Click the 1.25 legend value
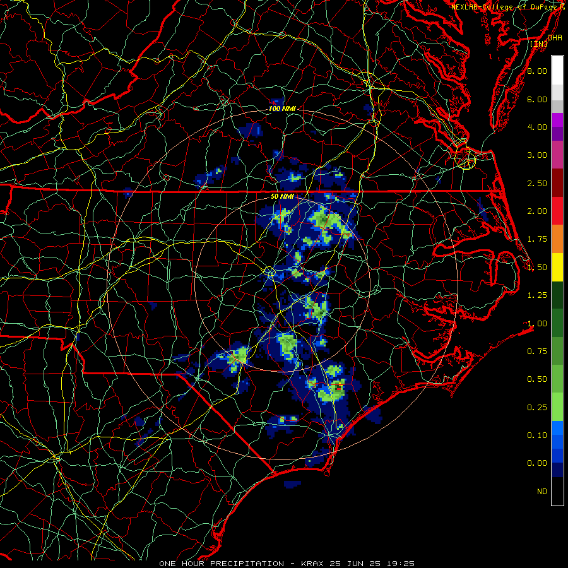This screenshot has width=568, height=568. (537, 295)
